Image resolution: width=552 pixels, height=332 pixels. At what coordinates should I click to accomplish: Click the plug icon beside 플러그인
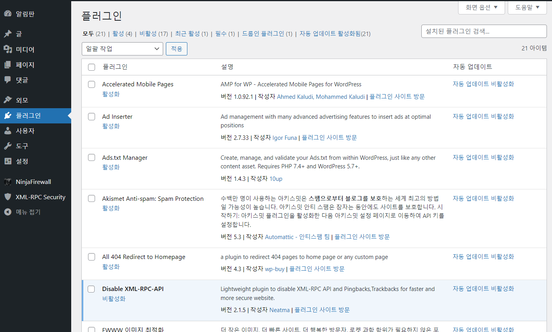point(8,116)
